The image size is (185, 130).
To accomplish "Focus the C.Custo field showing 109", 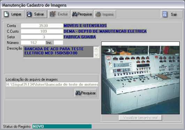I will [42, 31].
